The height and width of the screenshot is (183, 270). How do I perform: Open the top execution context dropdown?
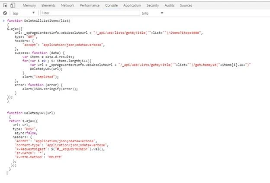point(24,13)
